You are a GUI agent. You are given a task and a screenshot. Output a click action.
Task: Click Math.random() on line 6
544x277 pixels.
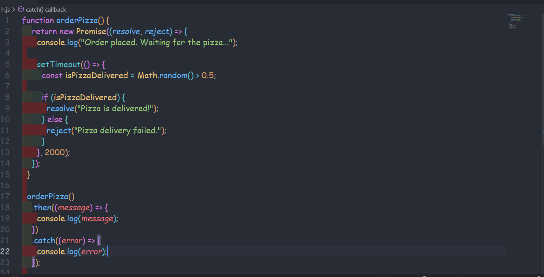click(165, 76)
